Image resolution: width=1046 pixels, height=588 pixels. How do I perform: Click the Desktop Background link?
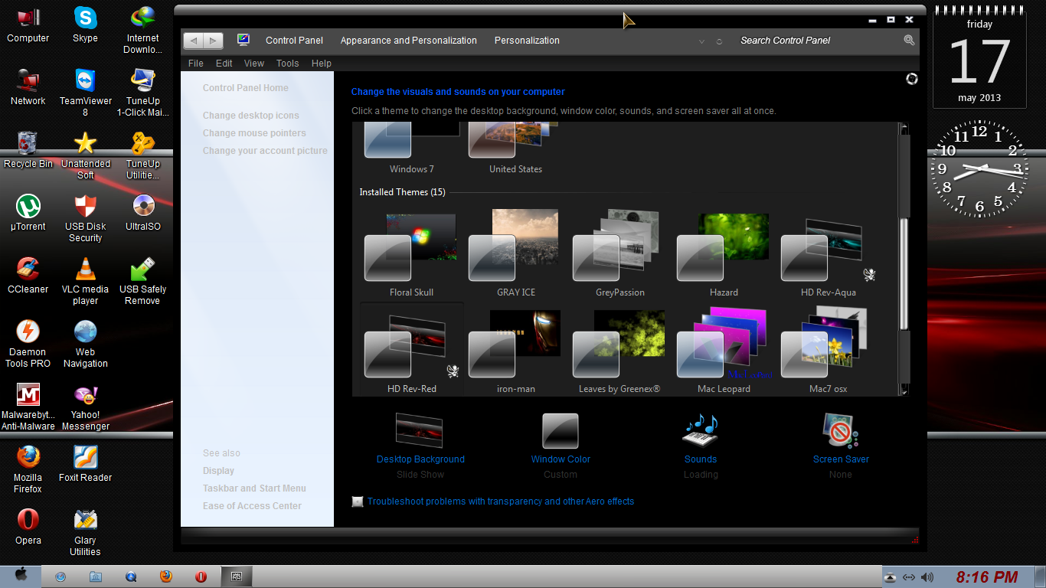coord(420,459)
